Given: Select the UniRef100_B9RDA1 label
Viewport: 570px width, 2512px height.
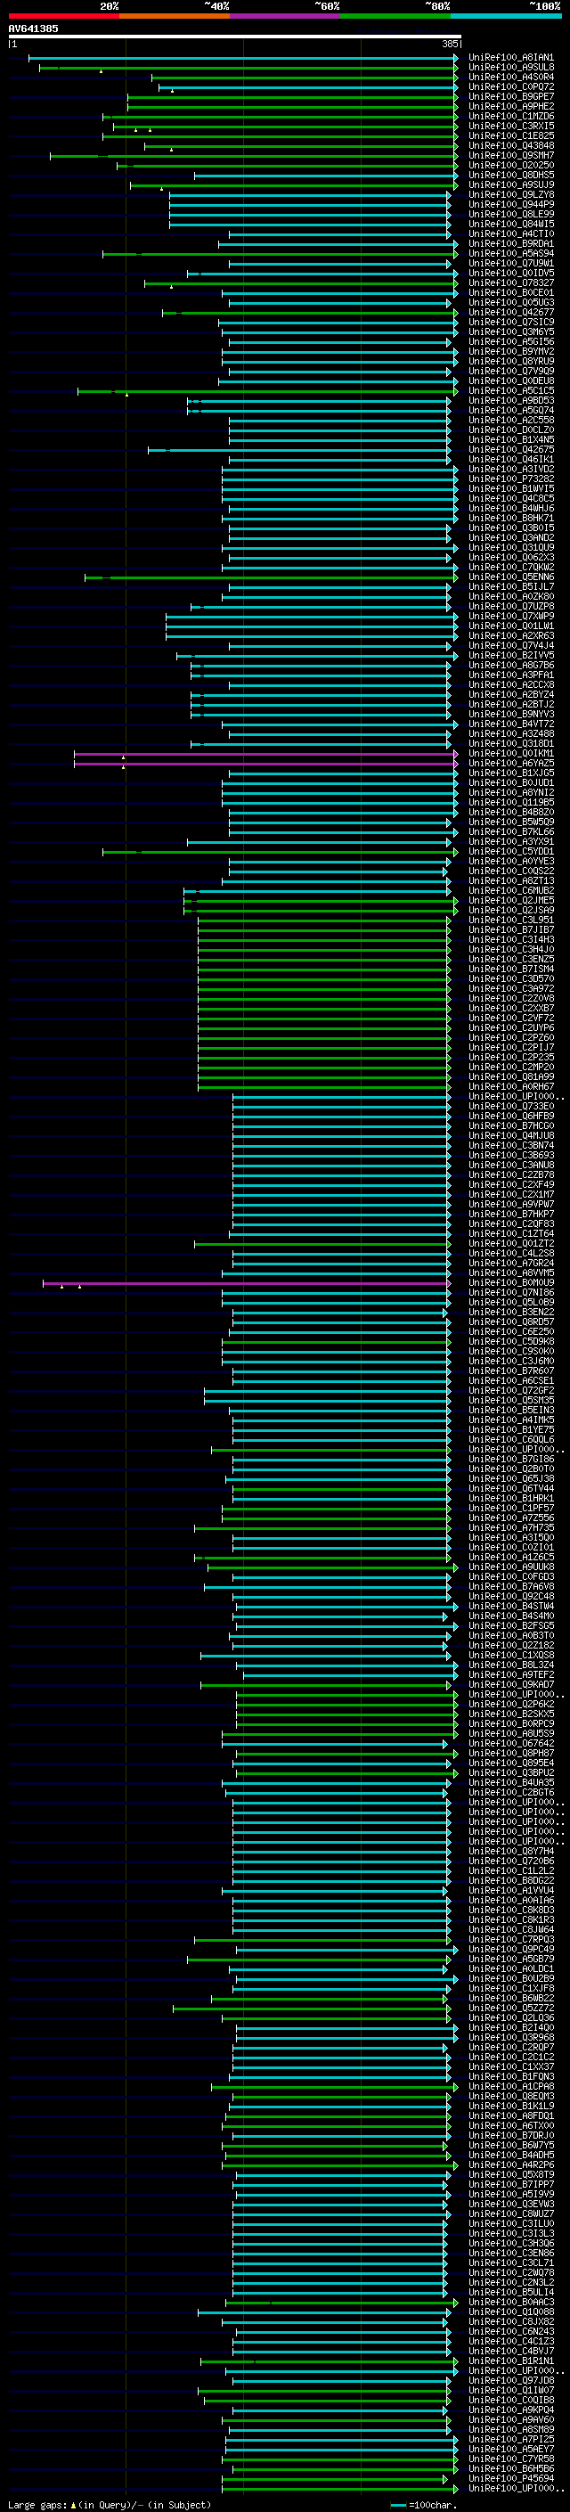Looking at the screenshot, I should click(510, 244).
